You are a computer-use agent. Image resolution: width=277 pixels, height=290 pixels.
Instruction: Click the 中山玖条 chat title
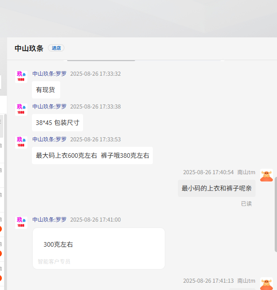[29, 48]
